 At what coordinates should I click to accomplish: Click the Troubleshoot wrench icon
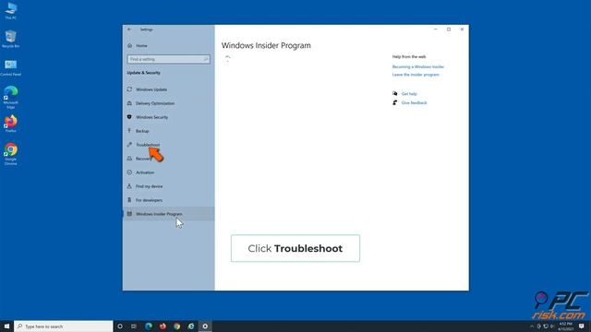pyautogui.click(x=129, y=145)
